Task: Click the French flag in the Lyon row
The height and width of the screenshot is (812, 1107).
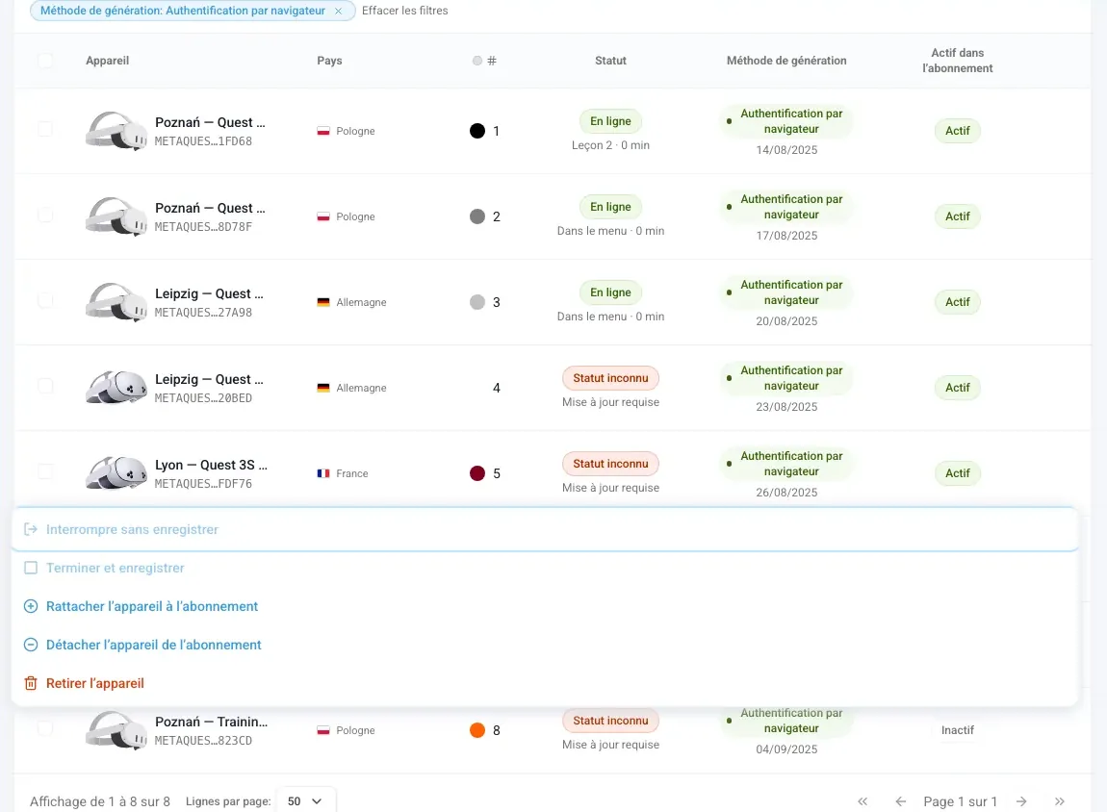Action: click(323, 473)
